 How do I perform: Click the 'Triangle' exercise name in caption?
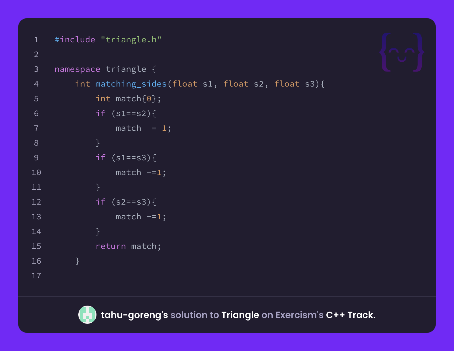click(x=240, y=315)
